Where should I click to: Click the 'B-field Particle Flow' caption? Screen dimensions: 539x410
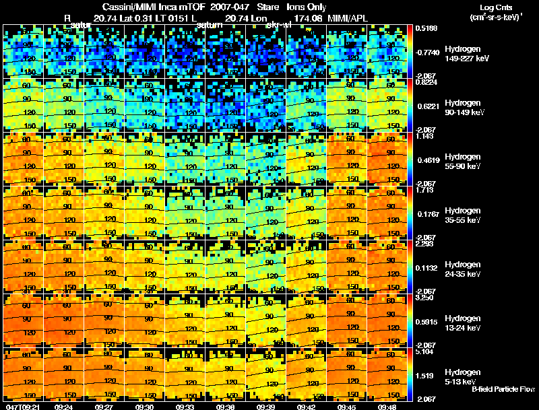tap(503, 389)
